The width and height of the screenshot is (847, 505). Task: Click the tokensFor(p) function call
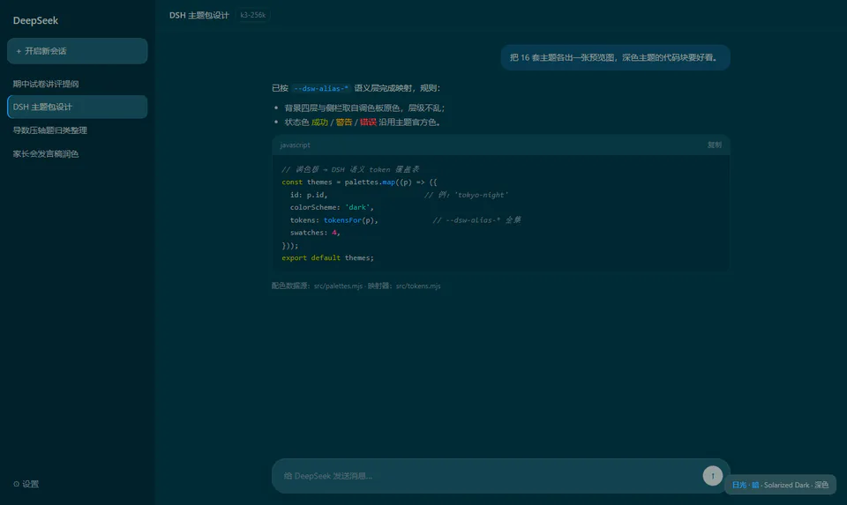pos(349,220)
